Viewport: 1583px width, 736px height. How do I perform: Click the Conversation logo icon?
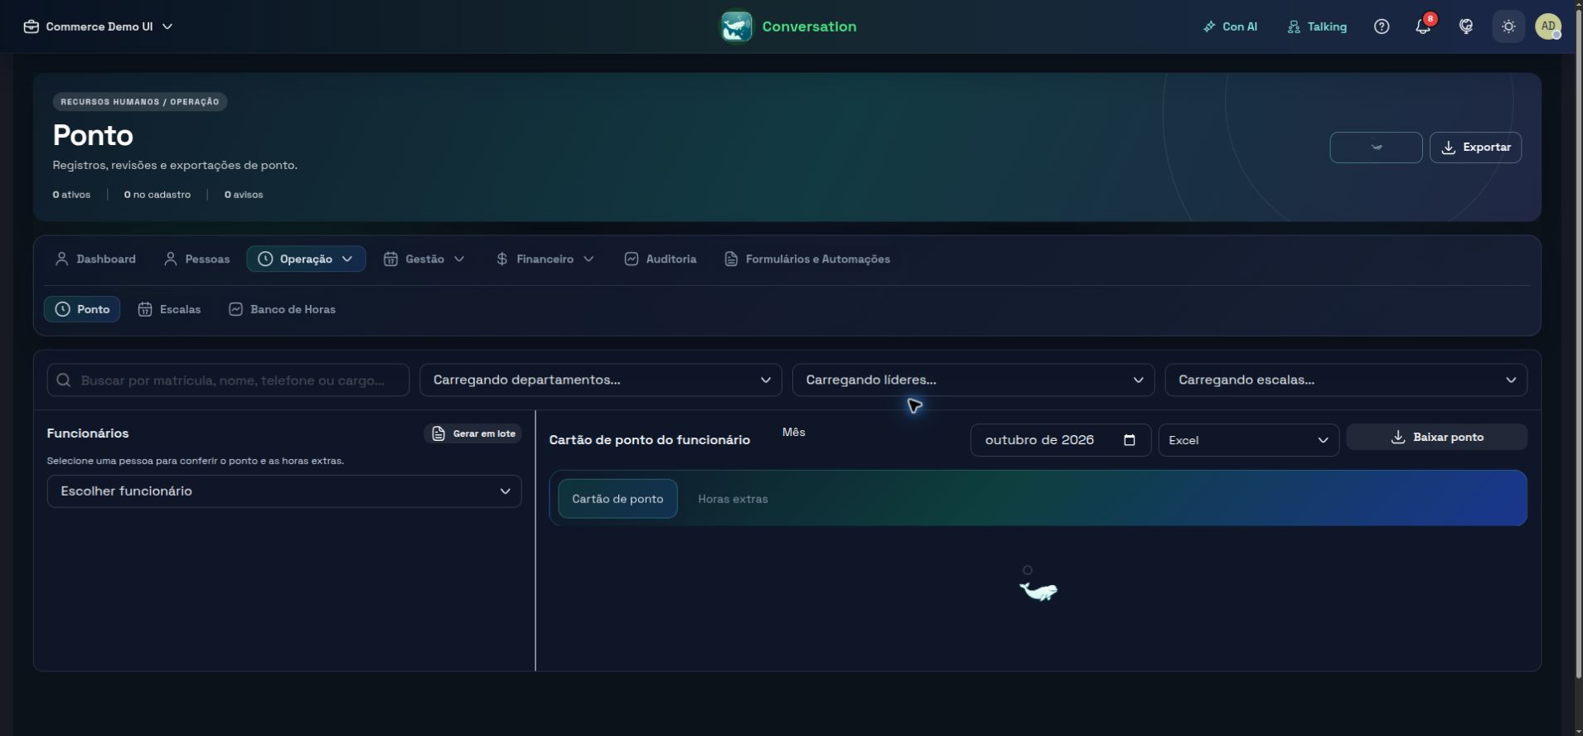point(736,27)
